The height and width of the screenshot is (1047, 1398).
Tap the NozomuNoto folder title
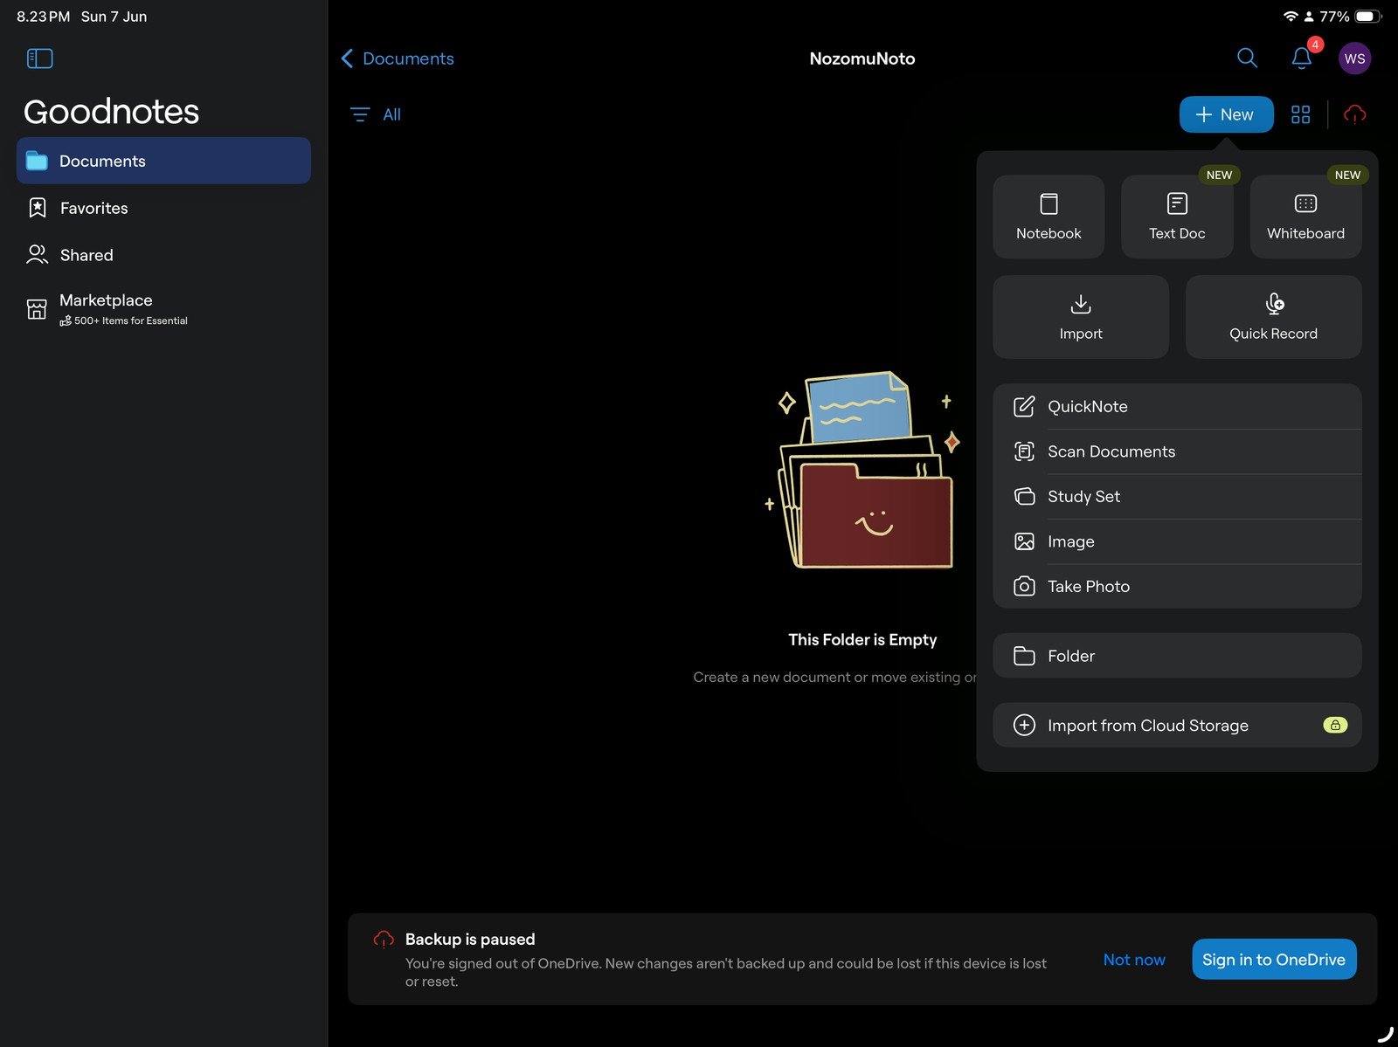click(862, 59)
